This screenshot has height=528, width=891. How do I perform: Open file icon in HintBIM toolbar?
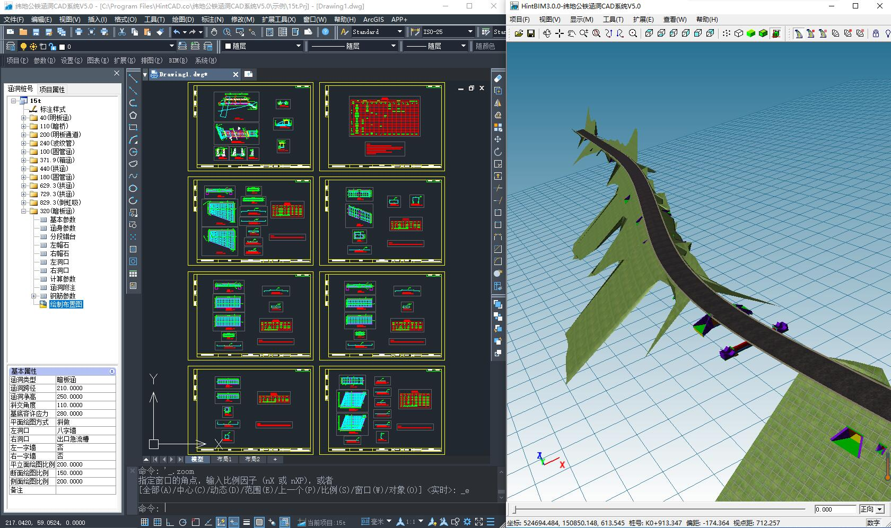tap(518, 33)
